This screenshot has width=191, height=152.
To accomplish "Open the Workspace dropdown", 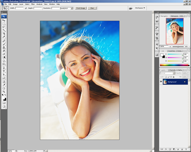I will tap(140, 8).
